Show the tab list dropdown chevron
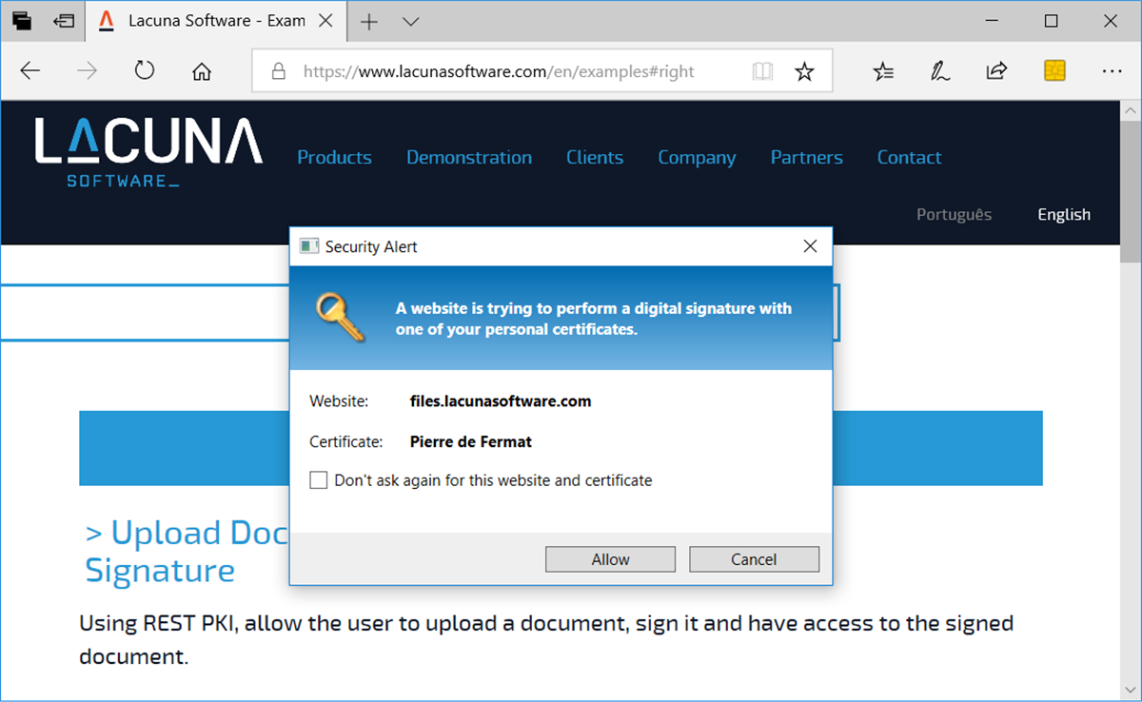Image resolution: width=1142 pixels, height=702 pixels. click(x=409, y=21)
